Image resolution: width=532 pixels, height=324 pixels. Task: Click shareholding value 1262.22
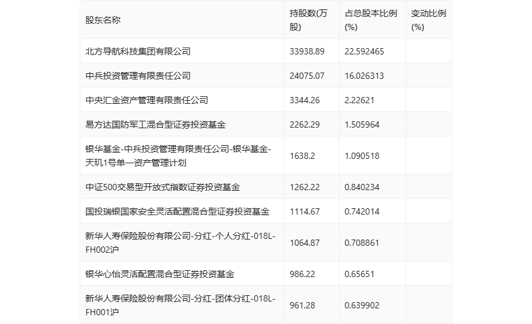(305, 187)
